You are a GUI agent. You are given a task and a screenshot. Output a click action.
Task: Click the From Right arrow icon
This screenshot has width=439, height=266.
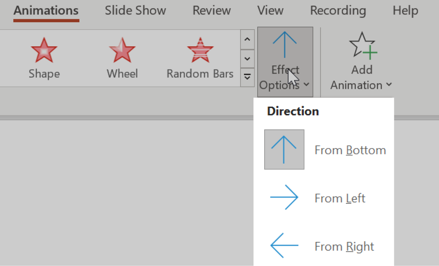point(284,246)
